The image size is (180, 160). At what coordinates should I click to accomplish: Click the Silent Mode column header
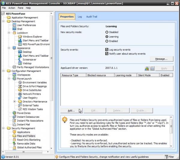[x=148, y=75]
